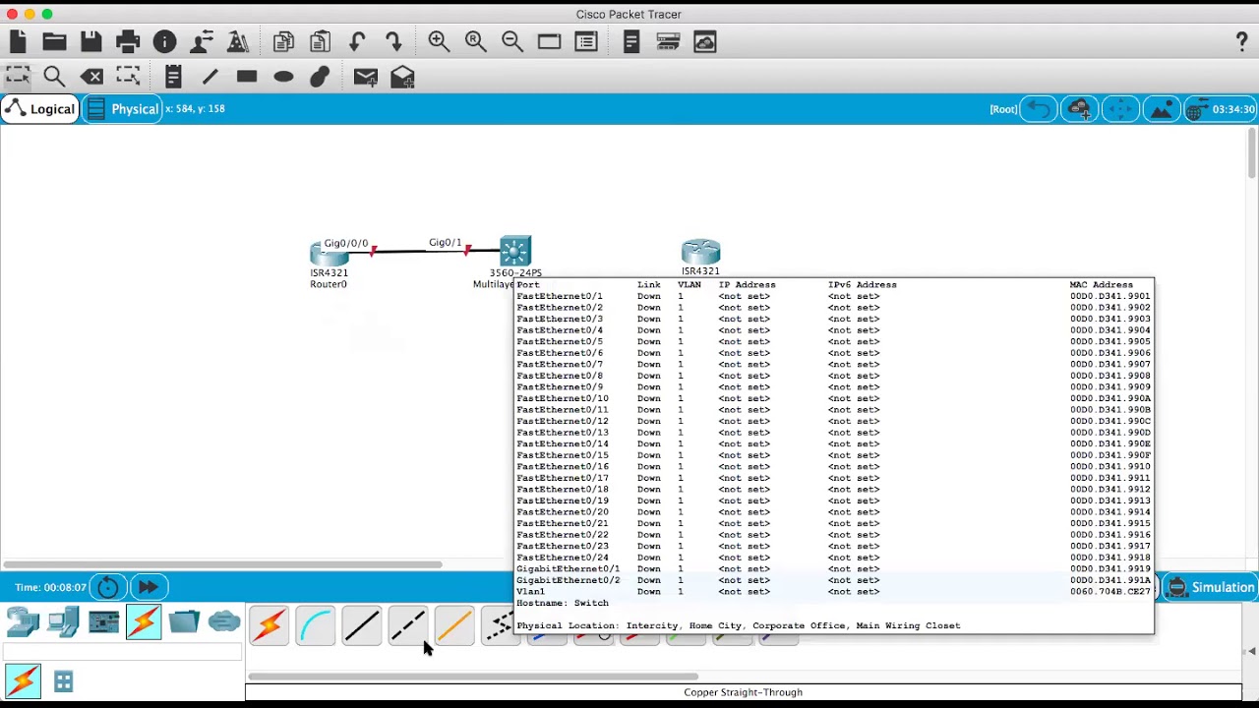Open environment clock showing 03:34:30

coord(1221,109)
